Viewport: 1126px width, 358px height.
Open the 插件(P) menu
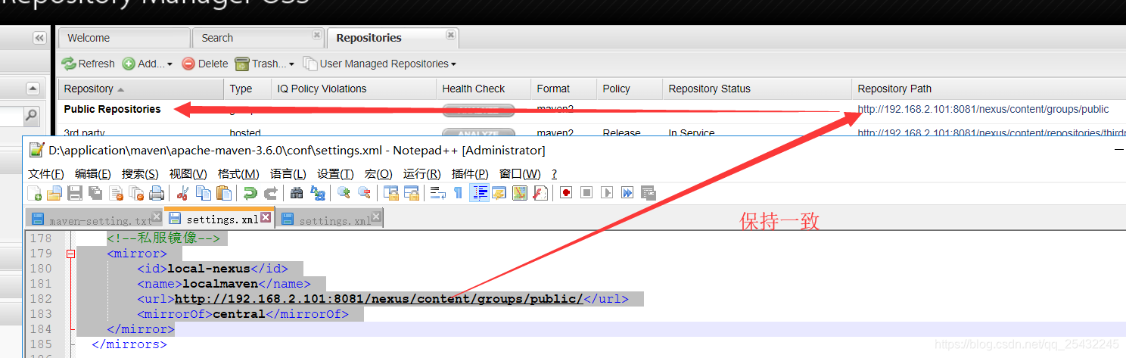(x=470, y=173)
